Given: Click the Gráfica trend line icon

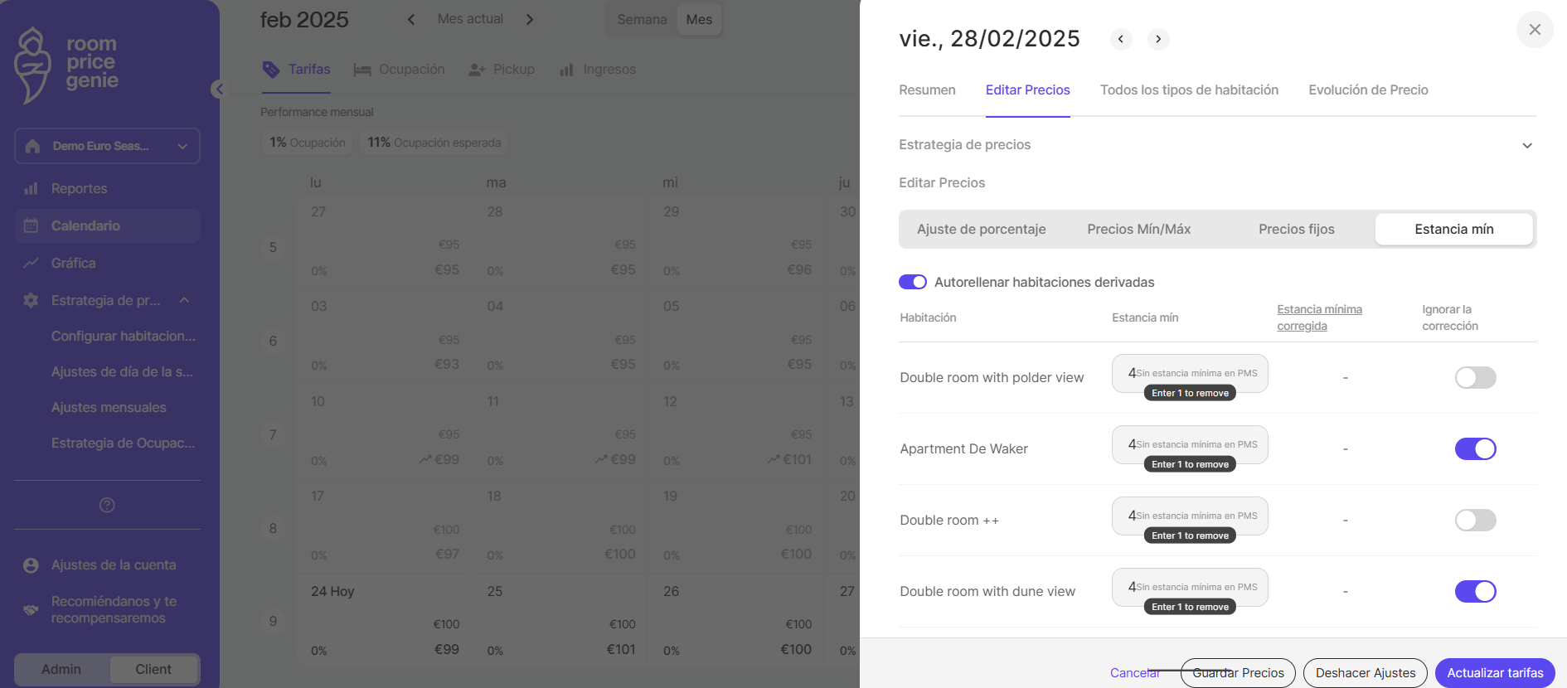Looking at the screenshot, I should tap(32, 263).
